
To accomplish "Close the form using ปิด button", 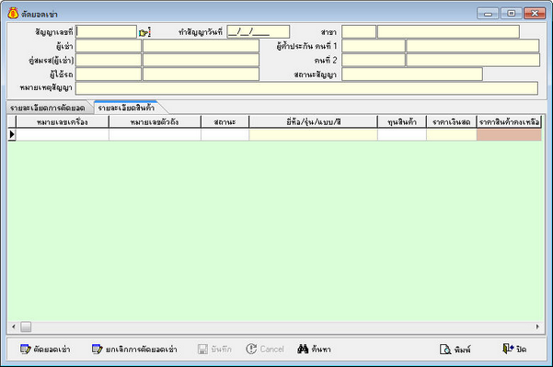I will 514,350.
